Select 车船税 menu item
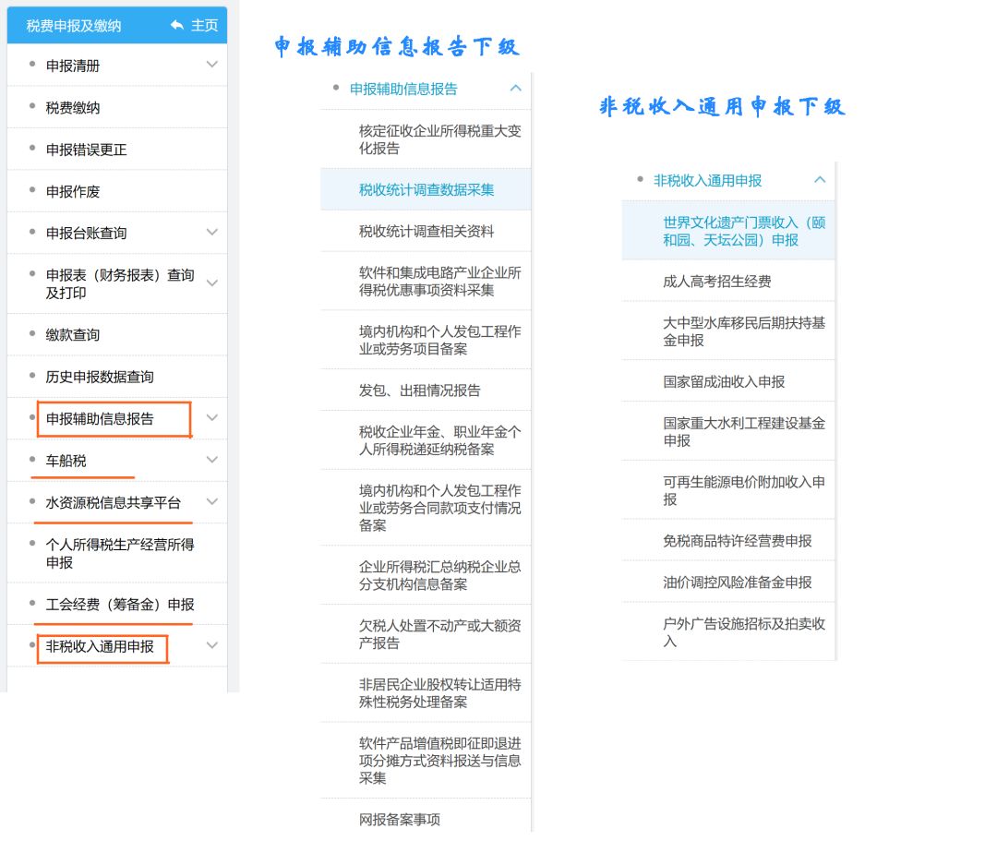 click(66, 461)
